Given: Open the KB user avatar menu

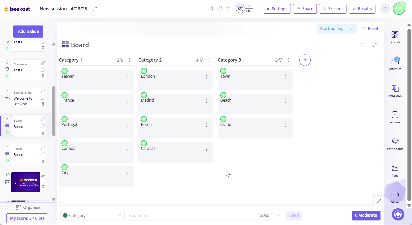Looking at the screenshot, I should click(399, 9).
